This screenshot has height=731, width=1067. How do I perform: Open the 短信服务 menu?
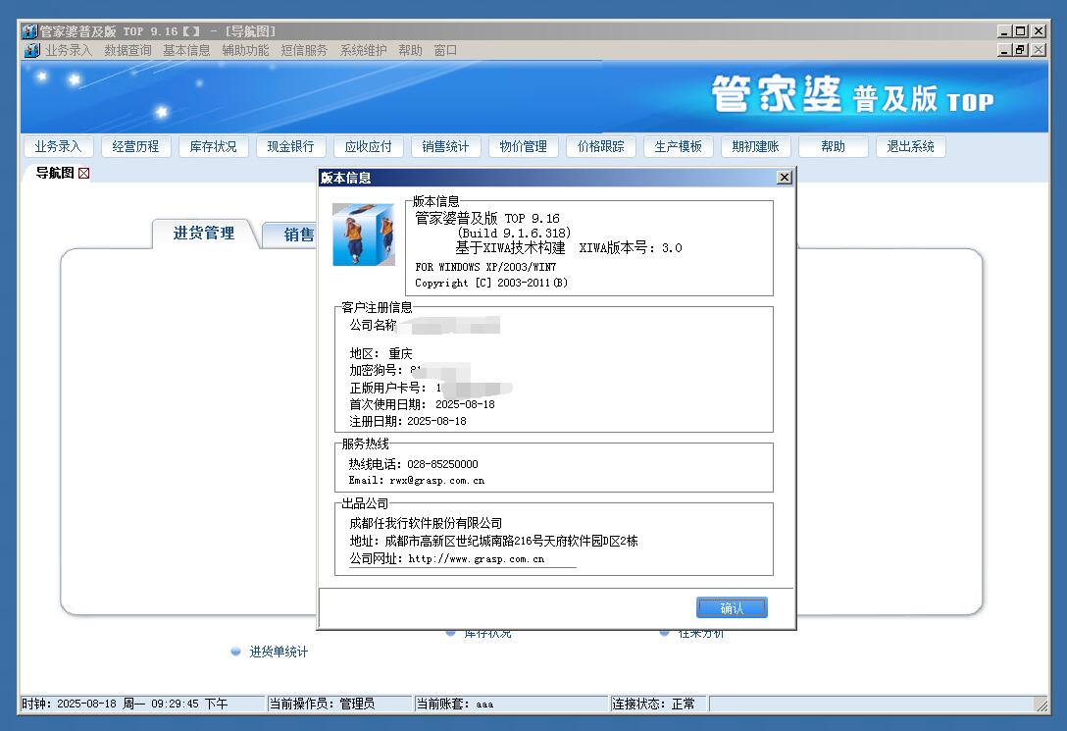pyautogui.click(x=303, y=50)
